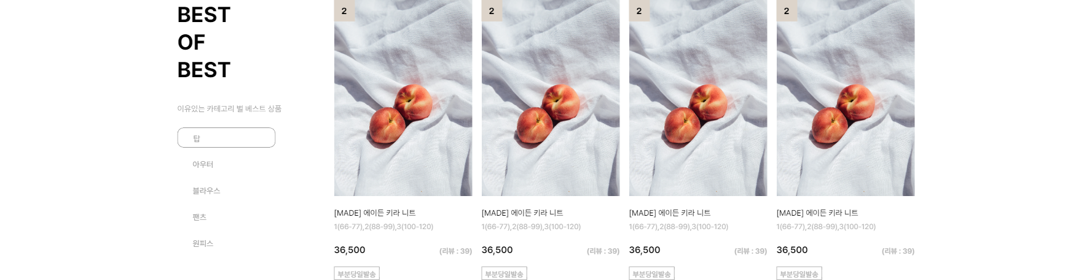
Task: View the fourth product's 리뷰 : 39 count
Action: point(898,251)
